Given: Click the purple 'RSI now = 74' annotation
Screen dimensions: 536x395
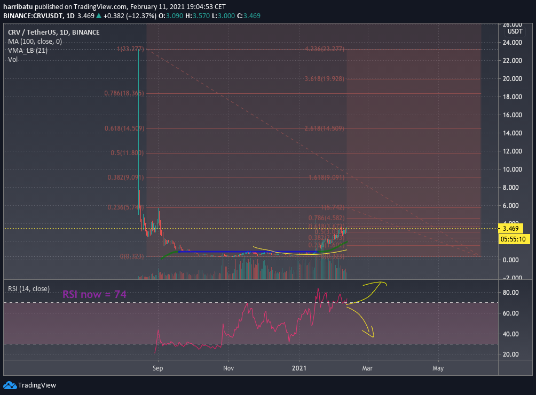Looking at the screenshot, I should pos(94,294).
